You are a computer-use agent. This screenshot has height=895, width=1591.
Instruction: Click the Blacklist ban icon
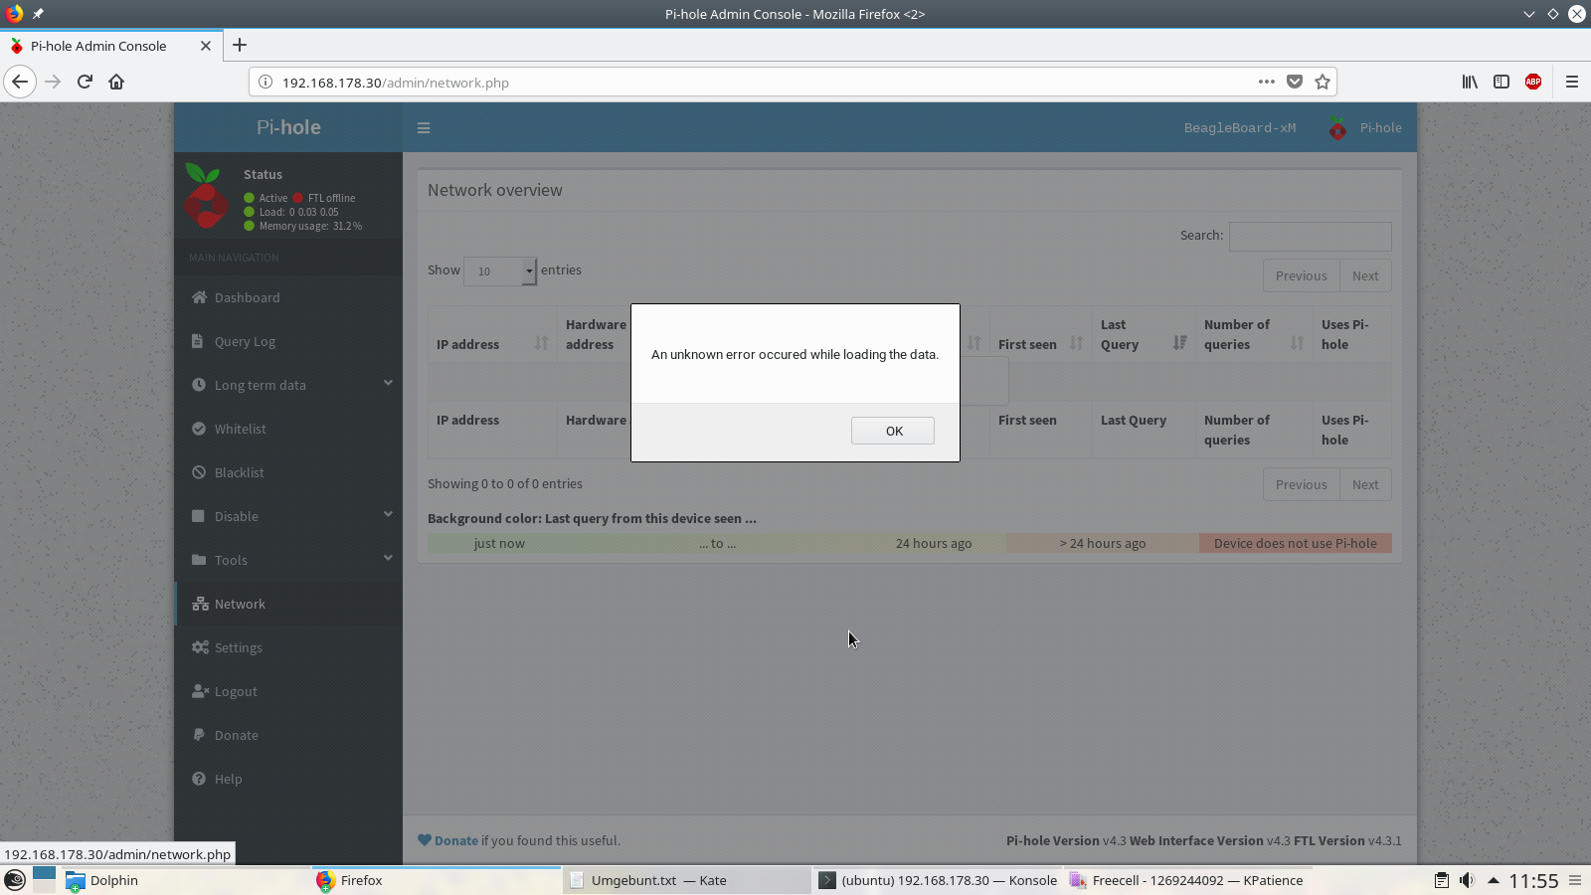tap(199, 472)
